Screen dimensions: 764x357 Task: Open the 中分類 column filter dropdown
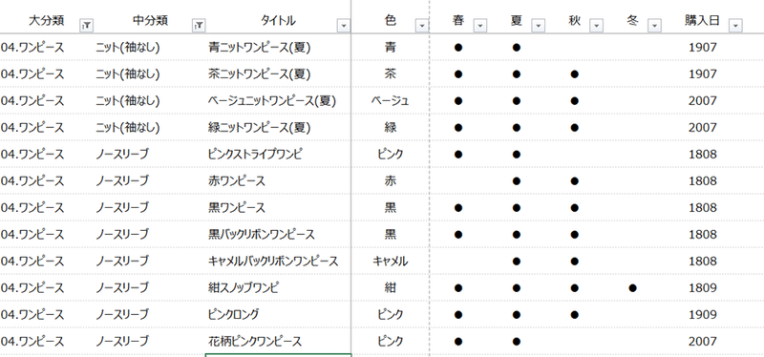coord(199,26)
